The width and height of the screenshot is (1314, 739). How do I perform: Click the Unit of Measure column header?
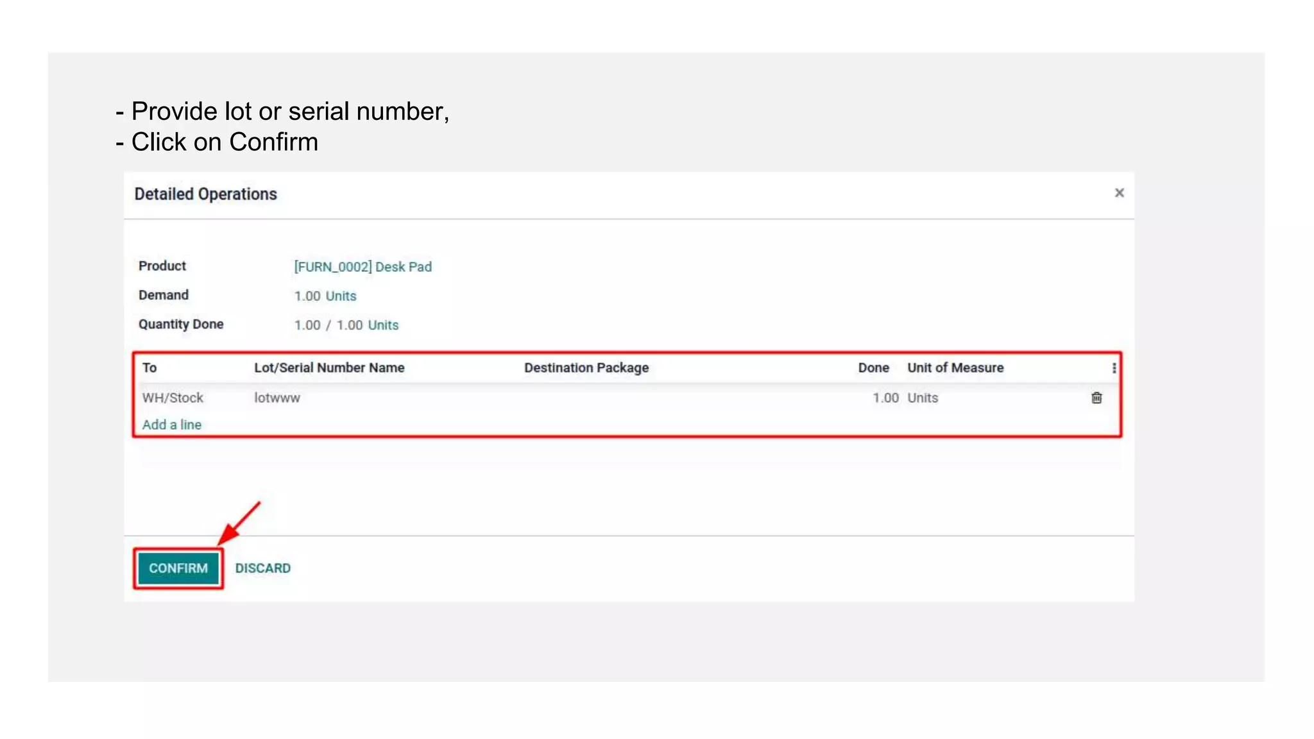(x=955, y=368)
